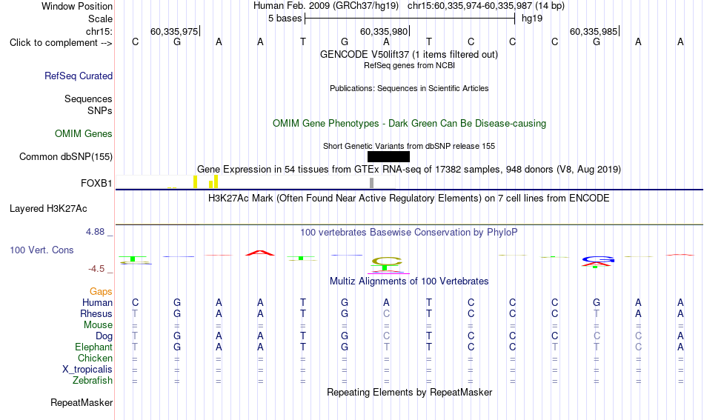Open the FOXB1 GTEx expression bar chart
The height and width of the screenshot is (420, 704).
pos(256,181)
